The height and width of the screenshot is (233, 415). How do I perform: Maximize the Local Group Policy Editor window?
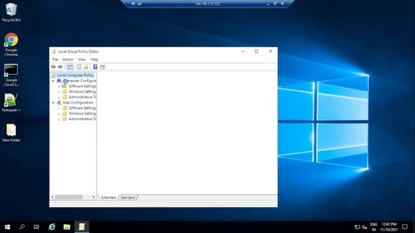pos(257,51)
